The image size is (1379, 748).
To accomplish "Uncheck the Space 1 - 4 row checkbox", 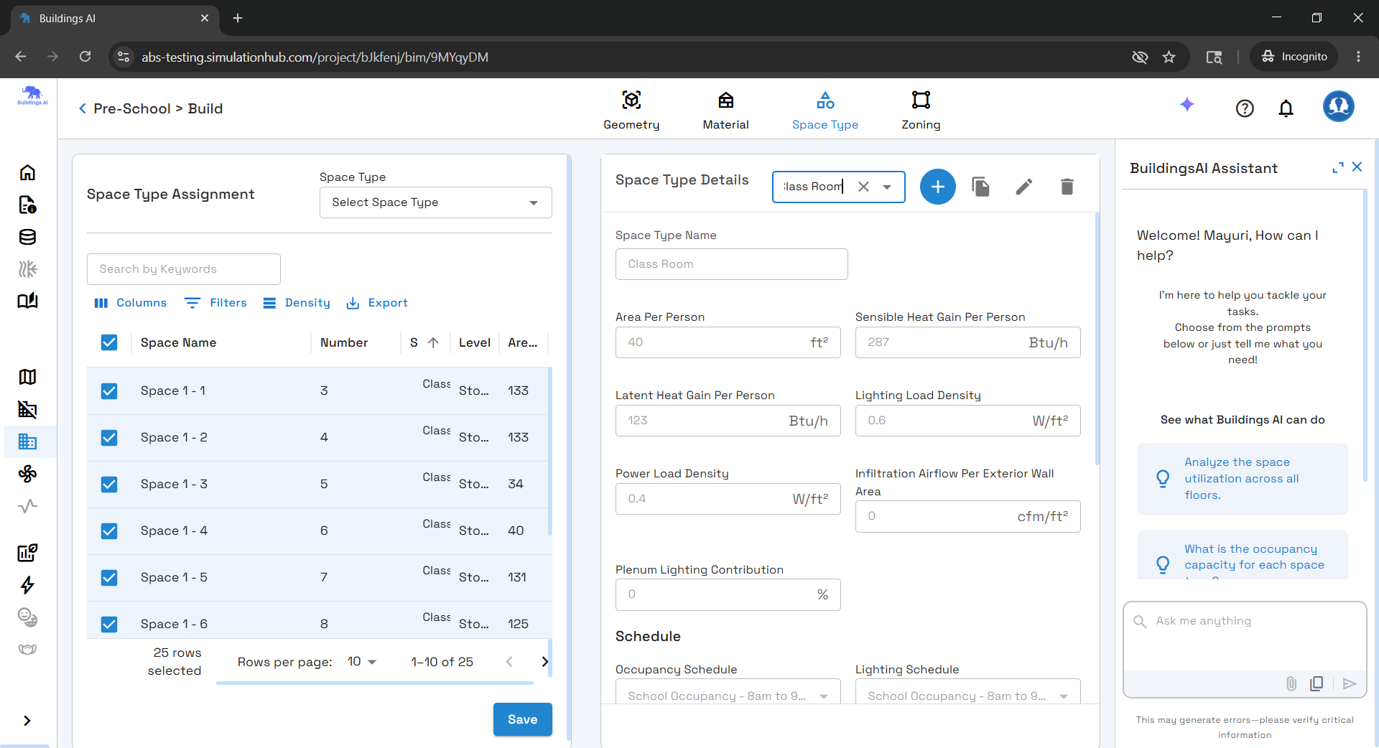I will [109, 530].
